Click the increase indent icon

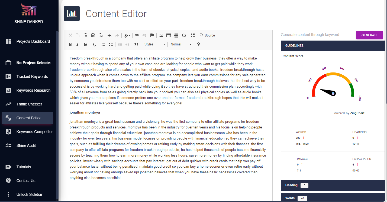pyautogui.click(x=127, y=44)
